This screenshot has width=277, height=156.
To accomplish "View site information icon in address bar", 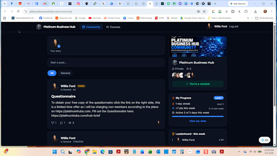I will coord(26,11).
